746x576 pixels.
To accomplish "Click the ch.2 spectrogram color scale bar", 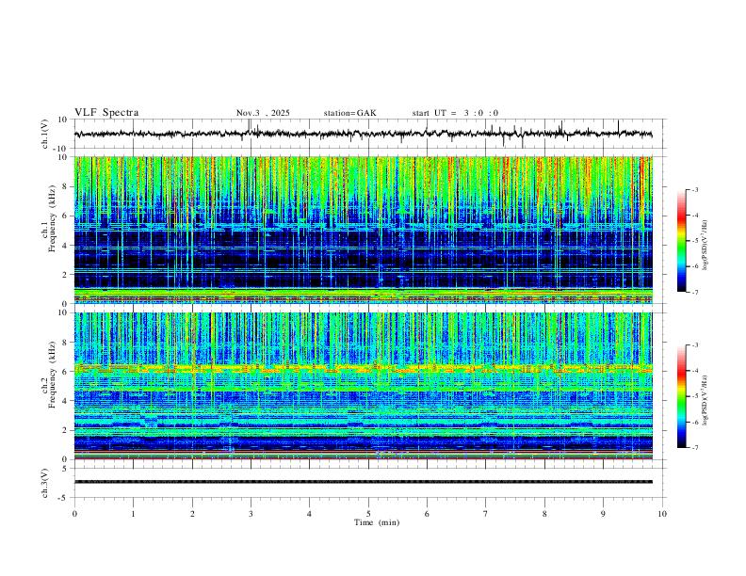I will (x=682, y=396).
